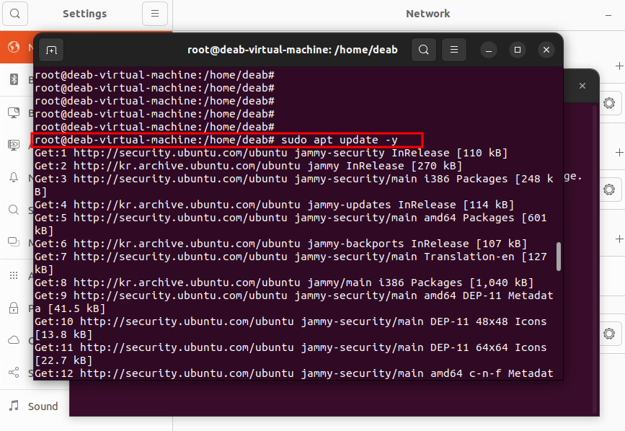Click the second plus button in Network panel
625x431 pixels.
pos(619,152)
